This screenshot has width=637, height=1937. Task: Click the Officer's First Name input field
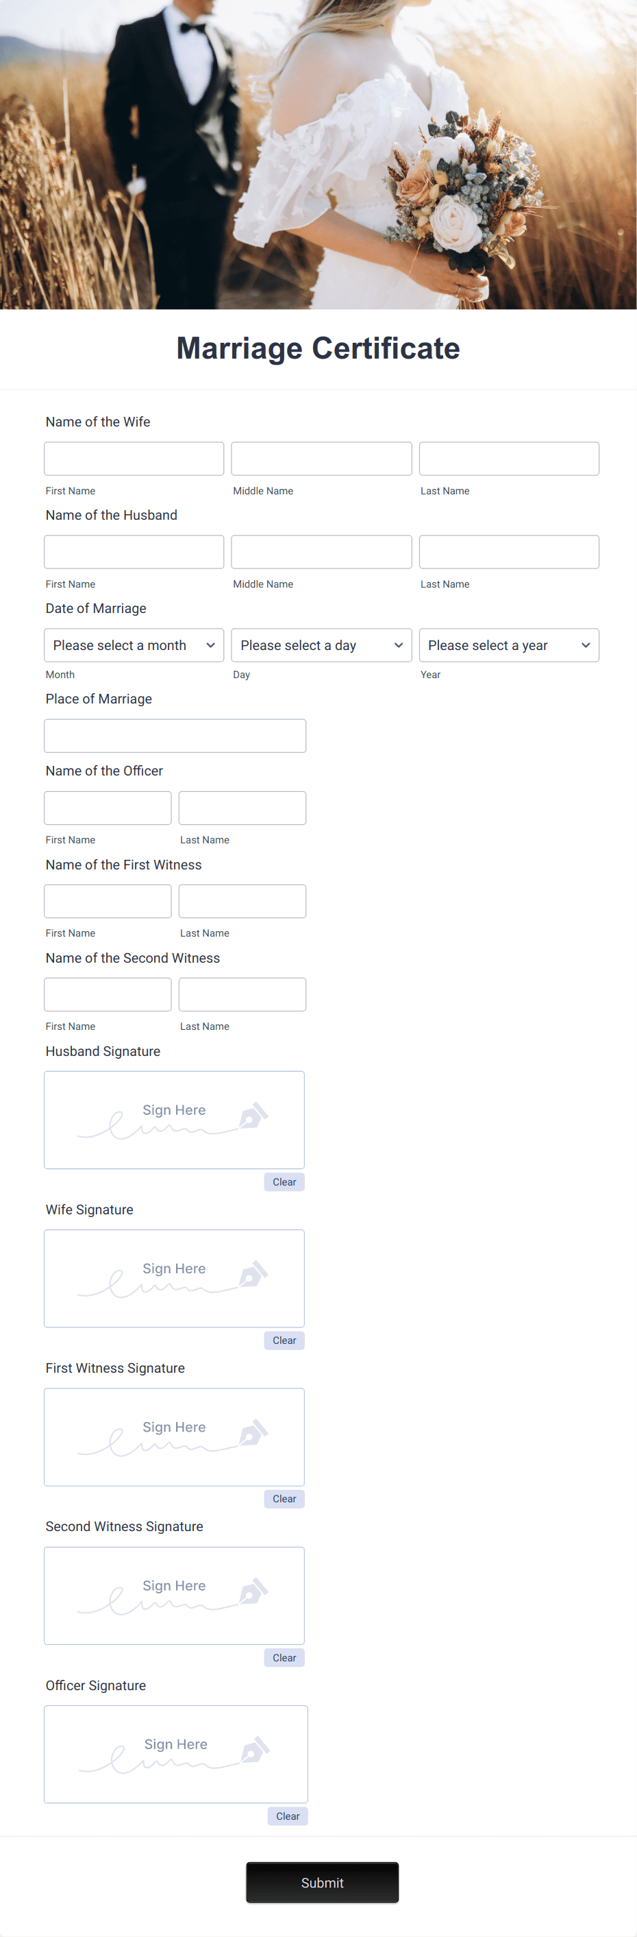click(108, 808)
